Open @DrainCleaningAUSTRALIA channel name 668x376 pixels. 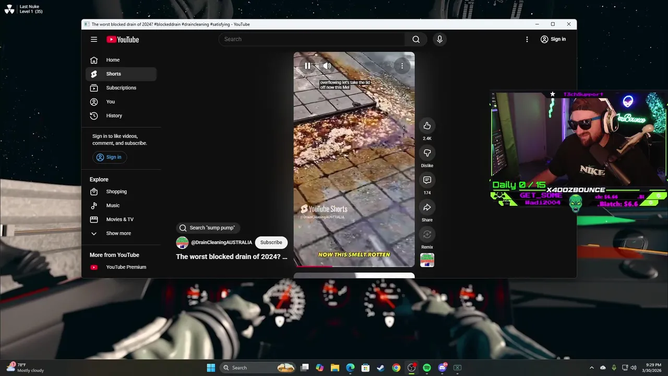(221, 242)
